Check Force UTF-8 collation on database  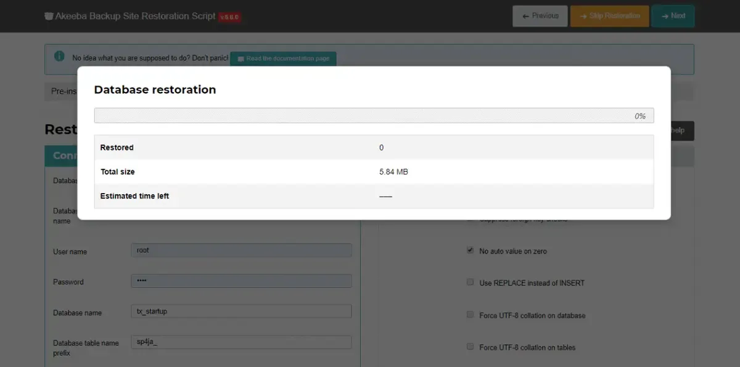click(471, 315)
